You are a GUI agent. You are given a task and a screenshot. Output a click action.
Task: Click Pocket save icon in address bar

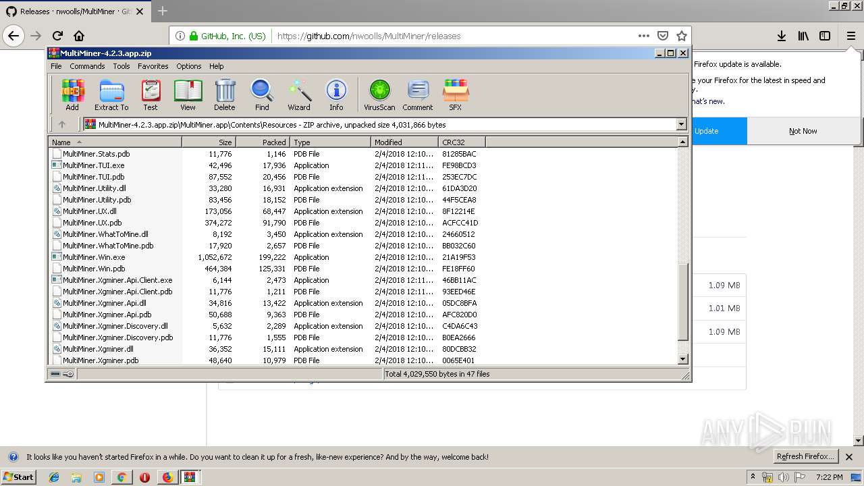coord(663,36)
